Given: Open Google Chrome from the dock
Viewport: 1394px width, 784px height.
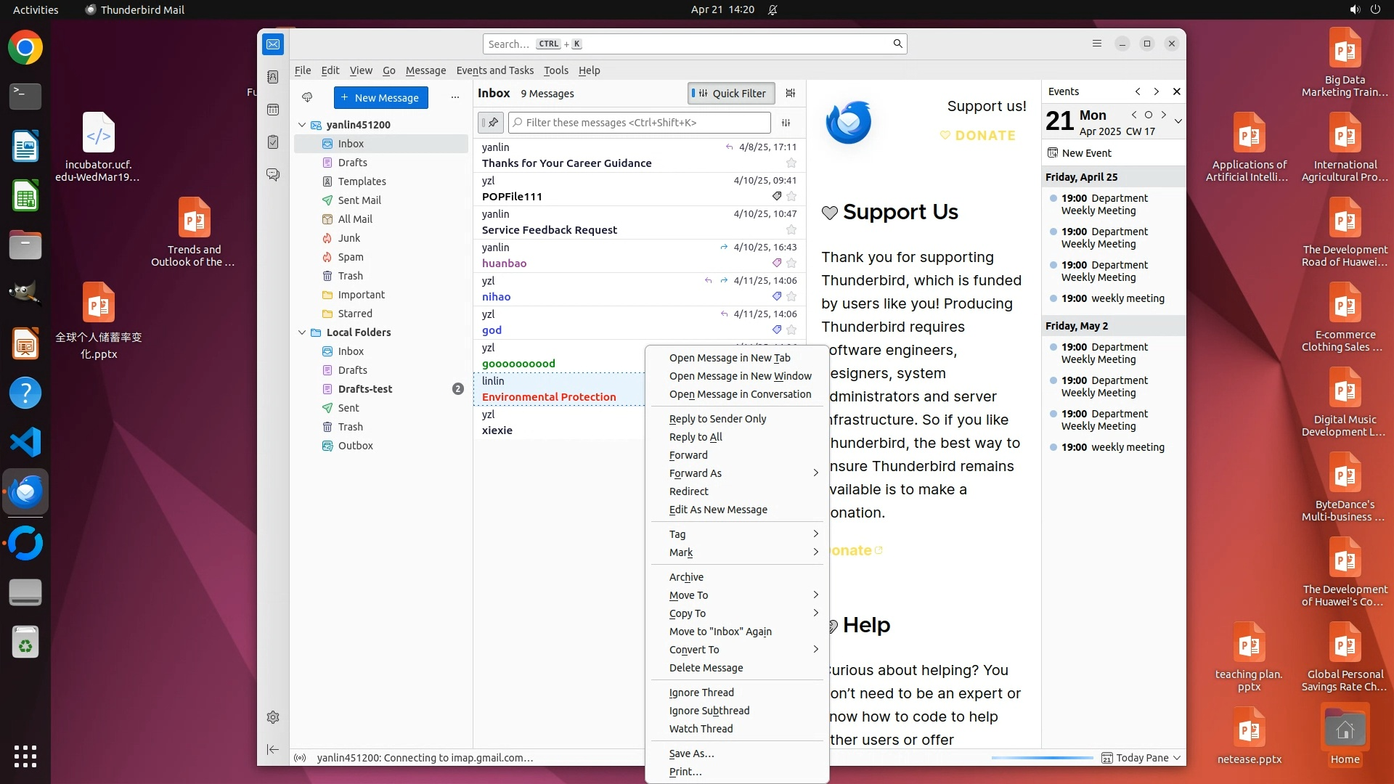Looking at the screenshot, I should (x=25, y=48).
